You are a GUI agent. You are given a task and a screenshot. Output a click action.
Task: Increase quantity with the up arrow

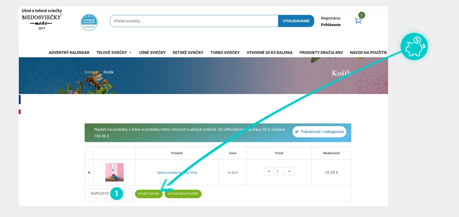269,172
